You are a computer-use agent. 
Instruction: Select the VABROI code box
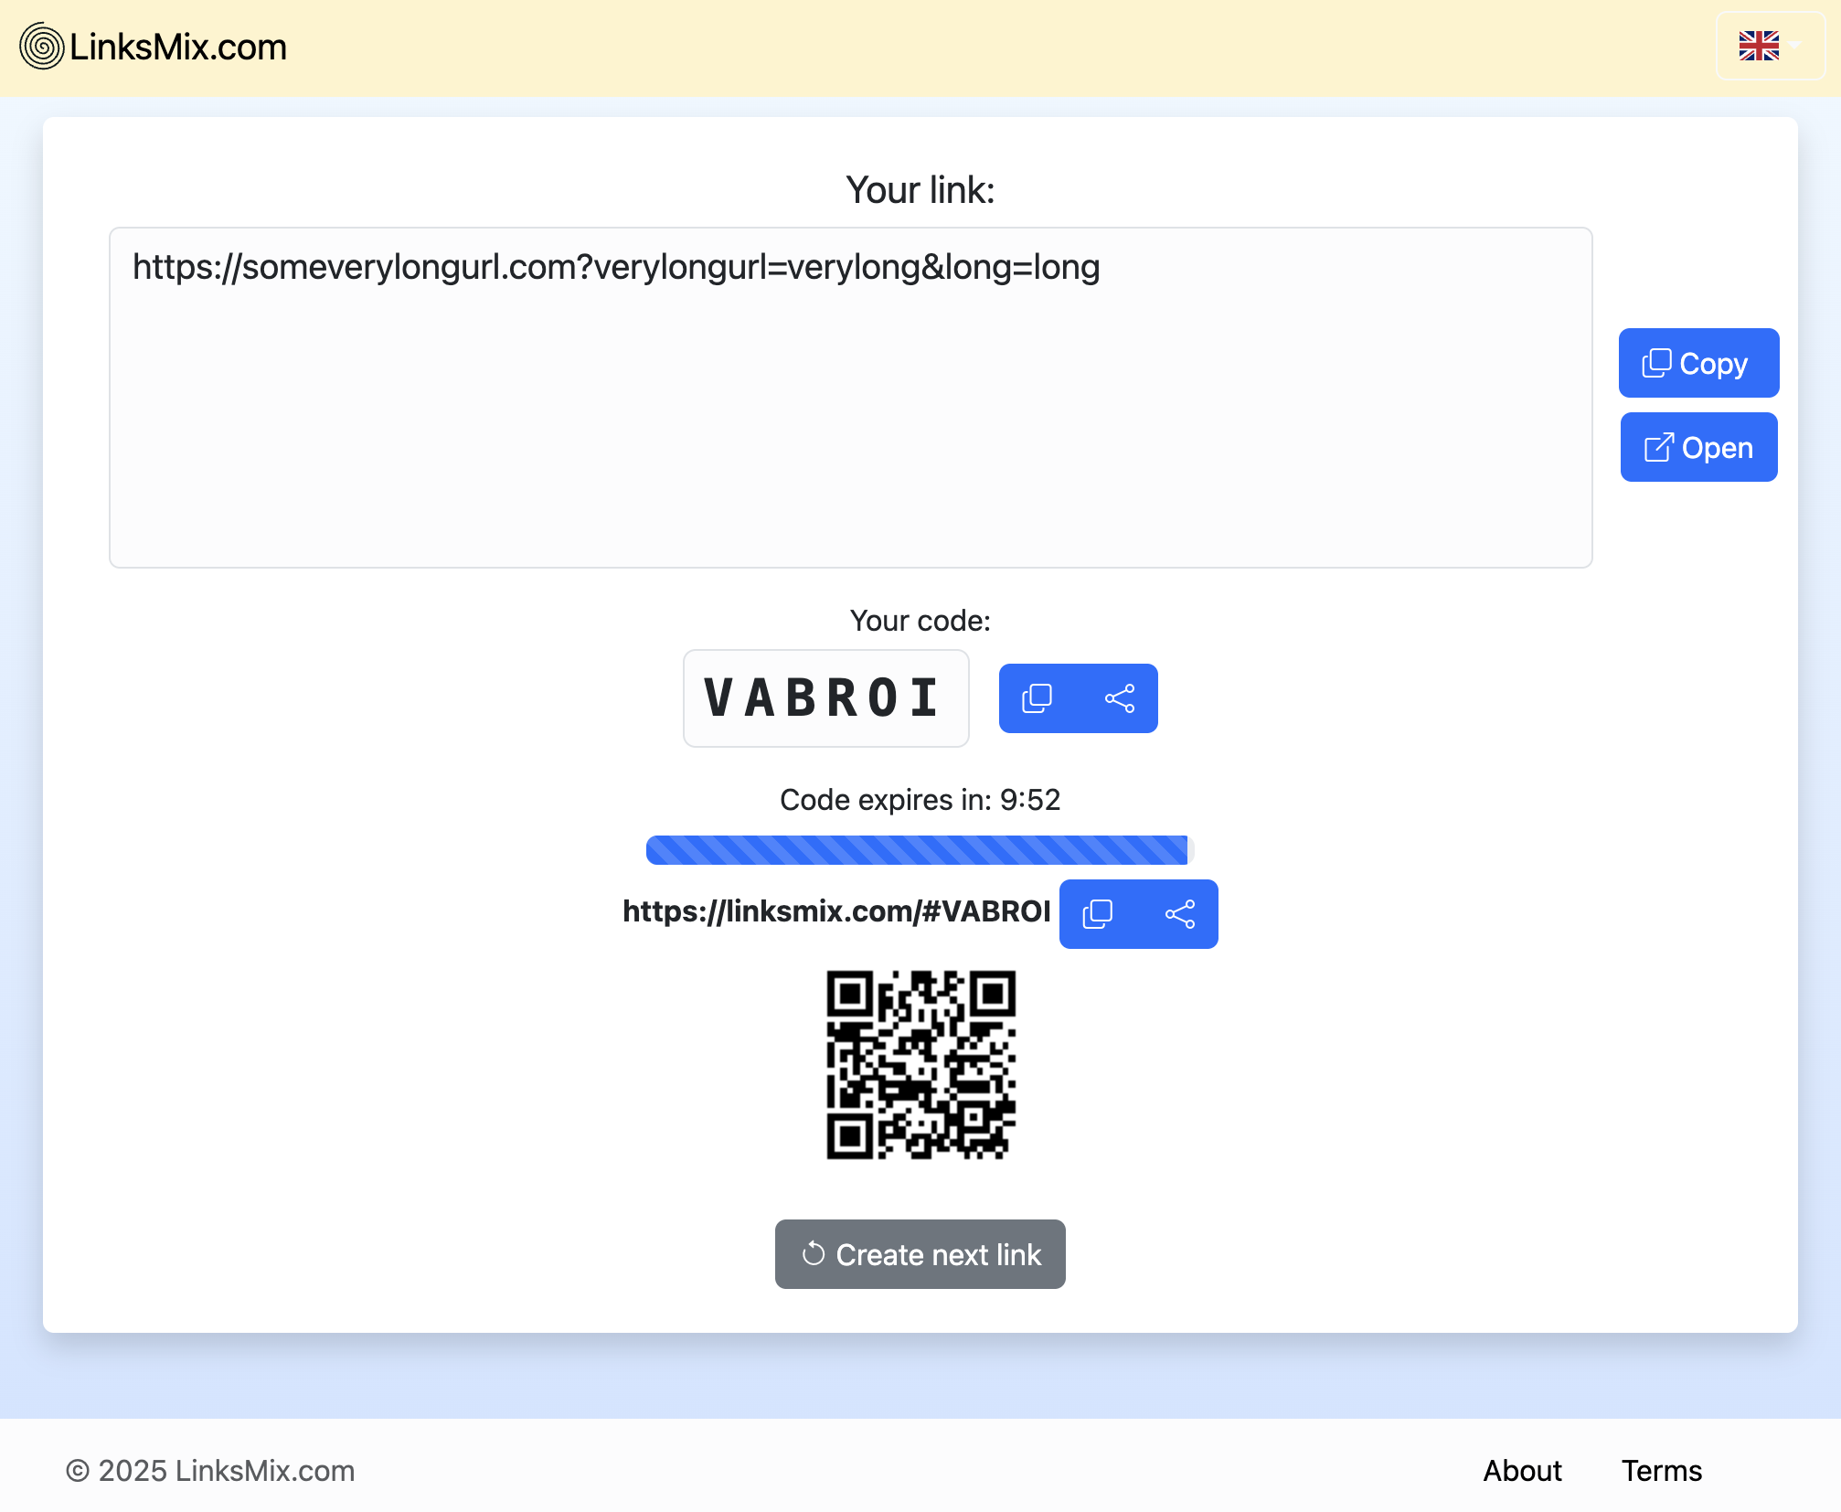point(825,698)
